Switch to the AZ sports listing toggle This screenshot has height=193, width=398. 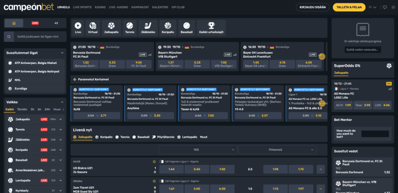click(56, 23)
